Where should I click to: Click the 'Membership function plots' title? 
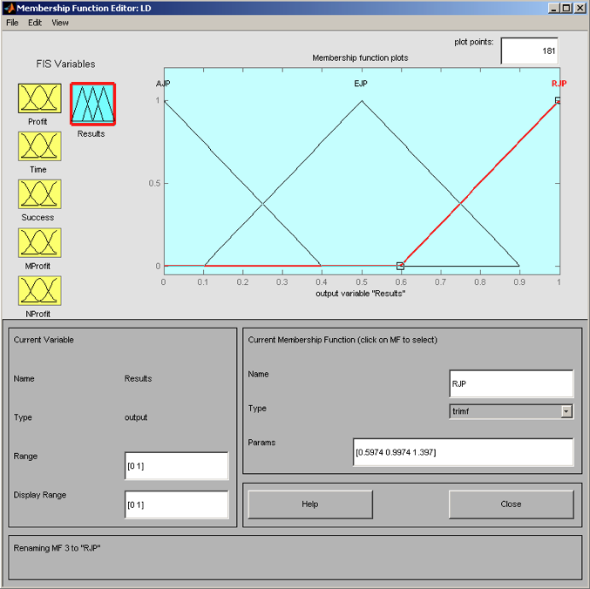360,58
